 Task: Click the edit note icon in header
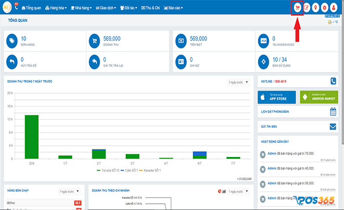[x=306, y=8]
